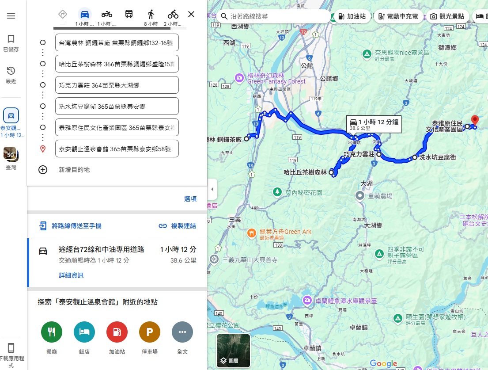The height and width of the screenshot is (370, 488).
Task: Click the search magnifier icon
Action: 224,16
